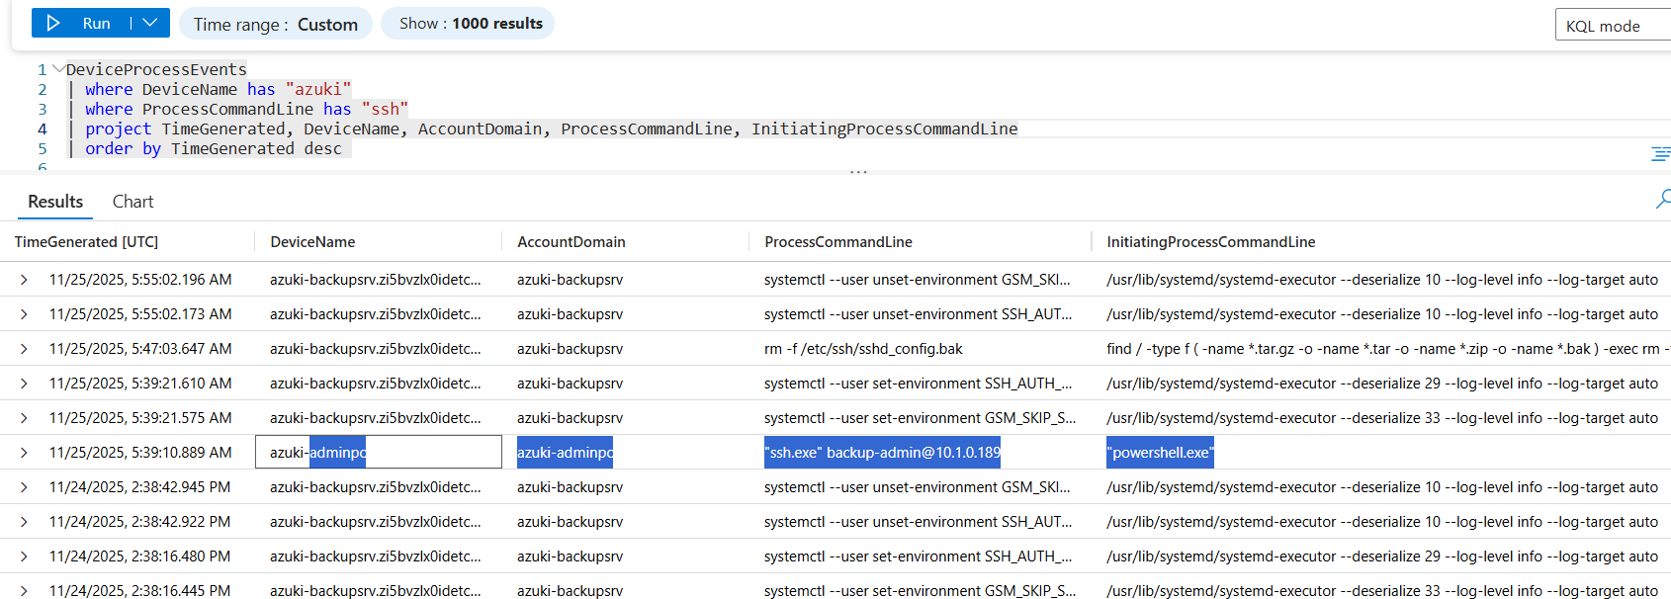Click the rm -f /etc/ssh/sshd_config.bak cell
Viewport: 1671px width, 599px height.
[x=863, y=349]
